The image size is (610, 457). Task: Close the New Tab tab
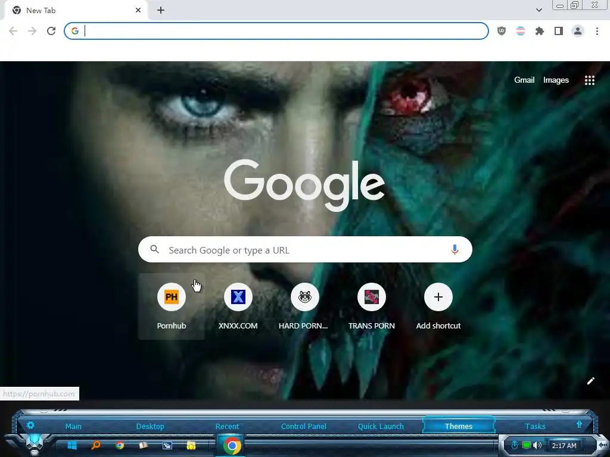pos(138,11)
